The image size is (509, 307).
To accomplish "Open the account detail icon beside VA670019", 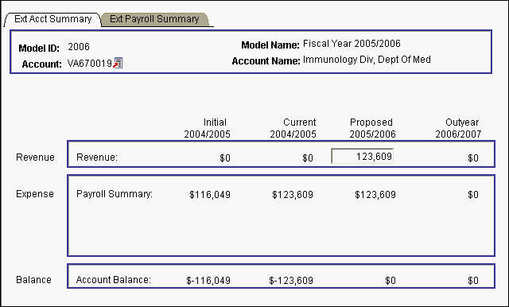I will (x=118, y=63).
